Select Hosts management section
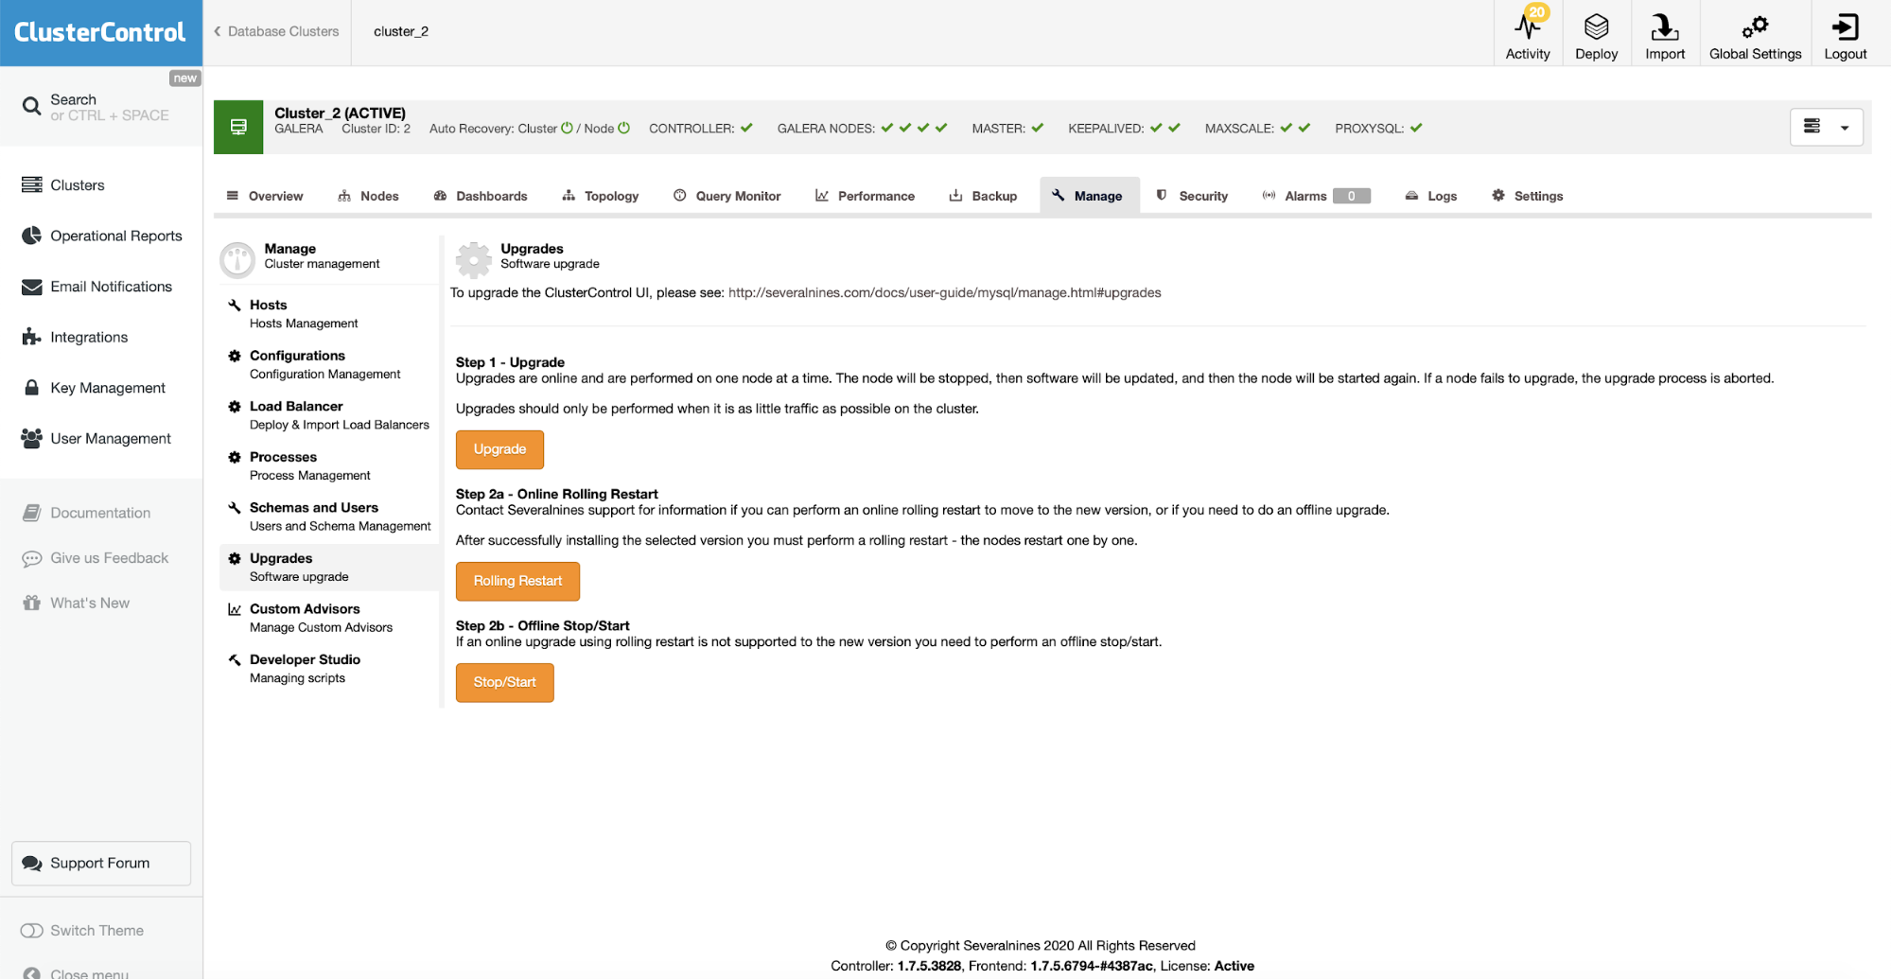The width and height of the screenshot is (1891, 980). click(x=328, y=314)
